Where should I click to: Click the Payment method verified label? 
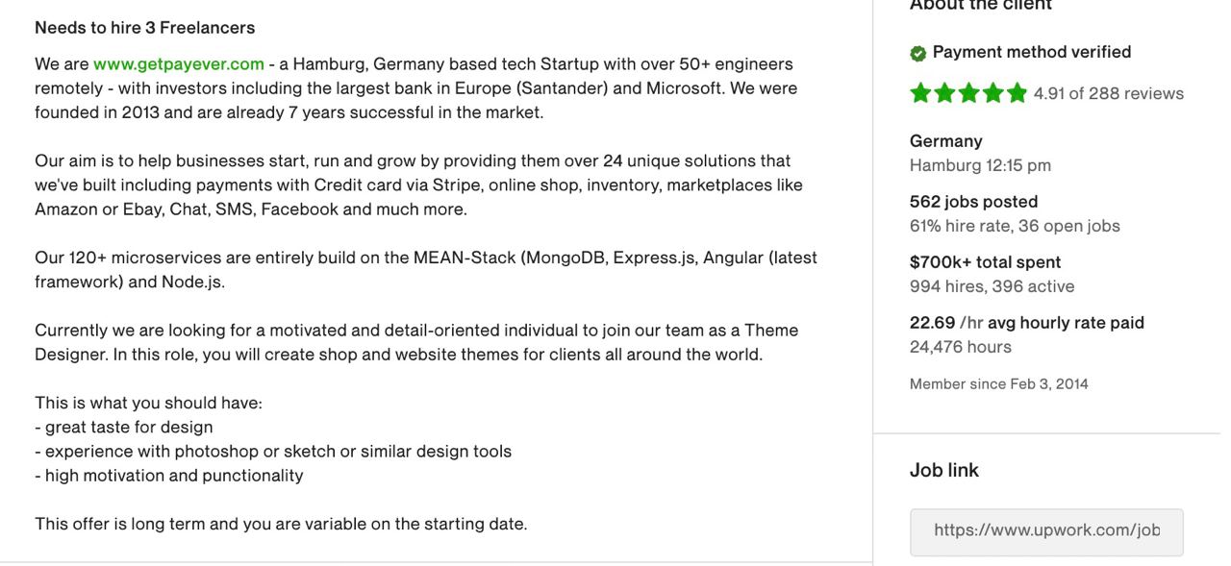pos(1032,52)
